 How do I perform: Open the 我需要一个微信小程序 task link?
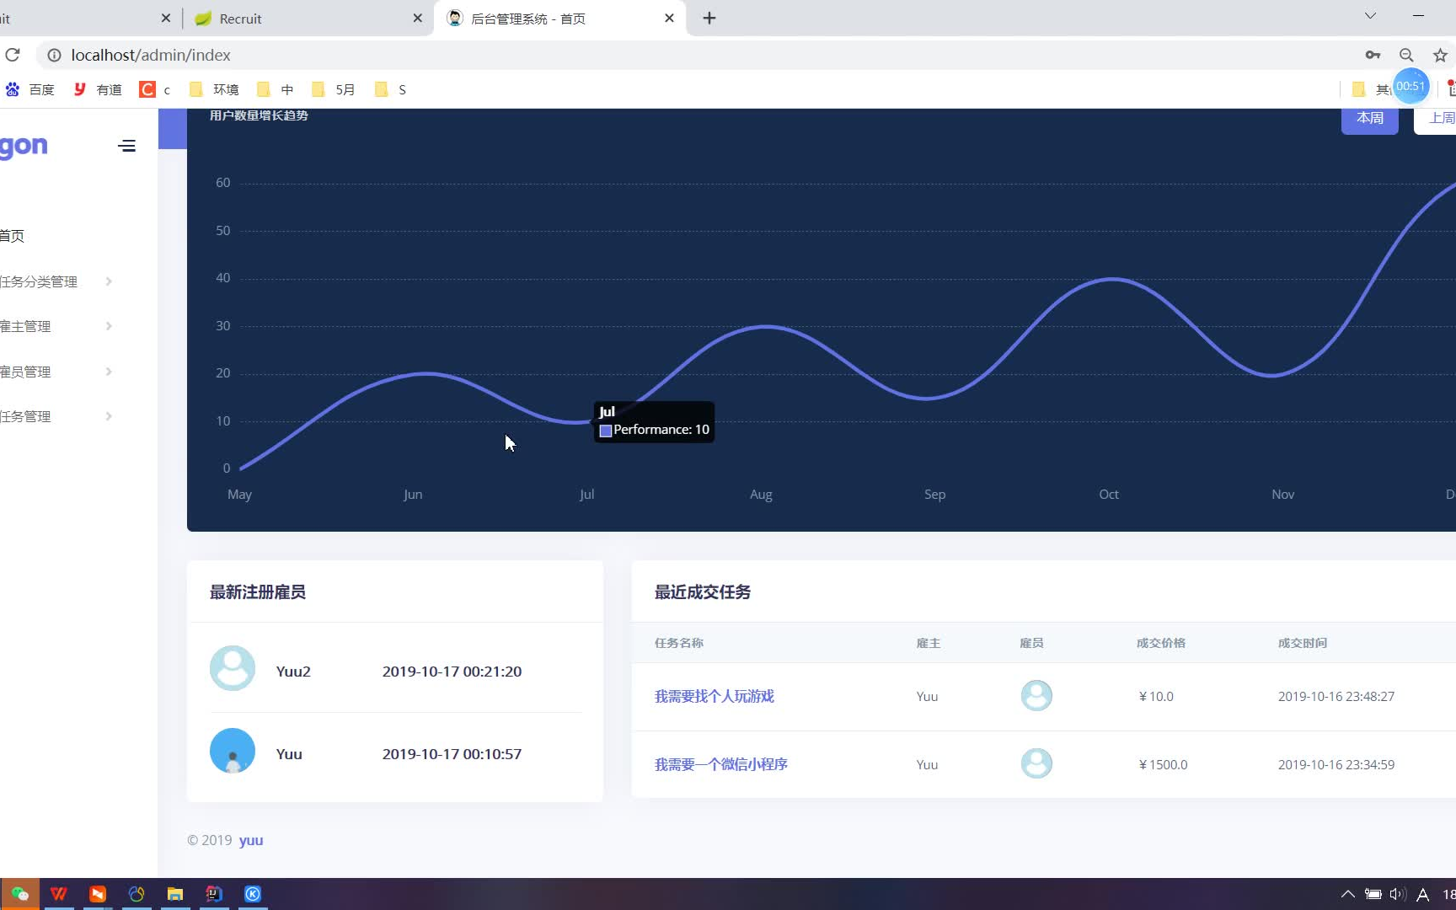[x=721, y=764]
